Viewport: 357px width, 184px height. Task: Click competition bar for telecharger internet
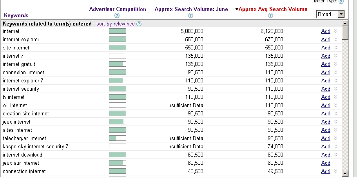point(117,138)
